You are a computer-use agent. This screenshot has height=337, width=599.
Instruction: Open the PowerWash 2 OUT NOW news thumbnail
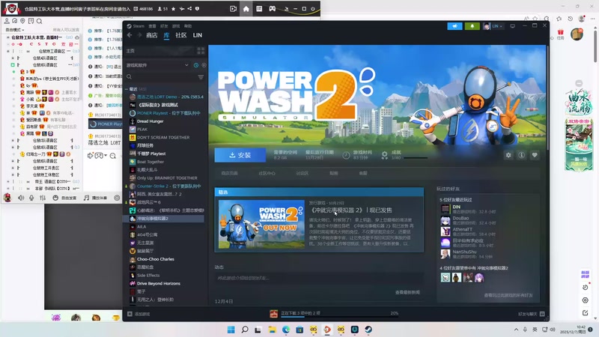point(261,224)
